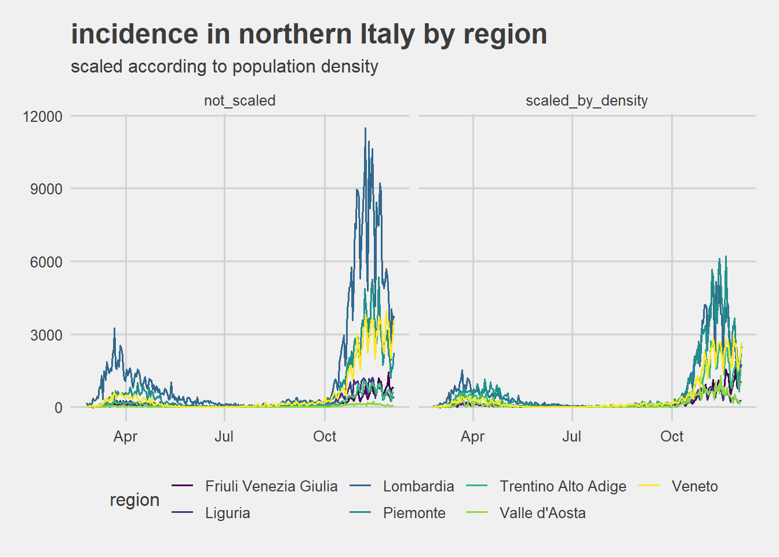Click the "region" legend title
This screenshot has height=557, width=779.
pos(134,500)
